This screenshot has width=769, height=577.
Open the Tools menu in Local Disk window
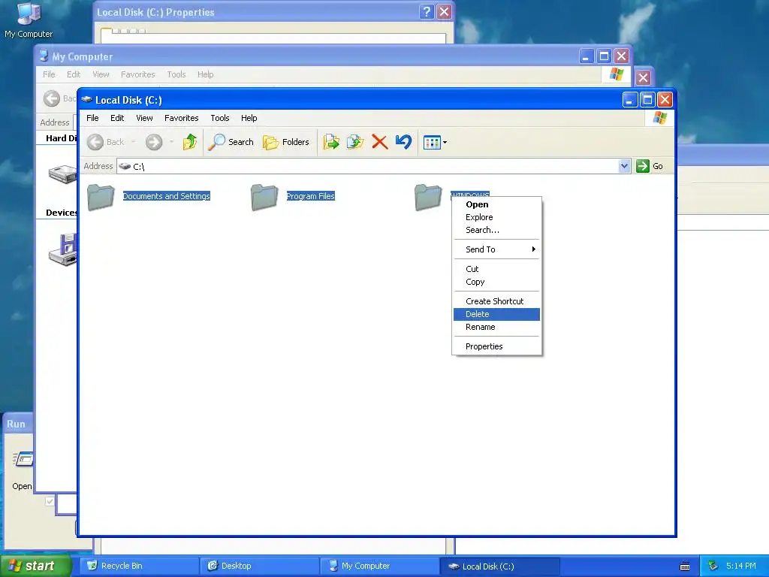coord(220,118)
